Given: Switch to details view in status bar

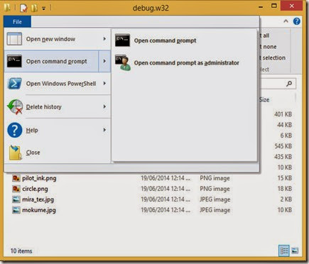Looking at the screenshot, I should (284, 251).
